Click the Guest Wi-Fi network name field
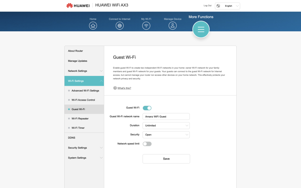 pyautogui.click(x=166, y=116)
